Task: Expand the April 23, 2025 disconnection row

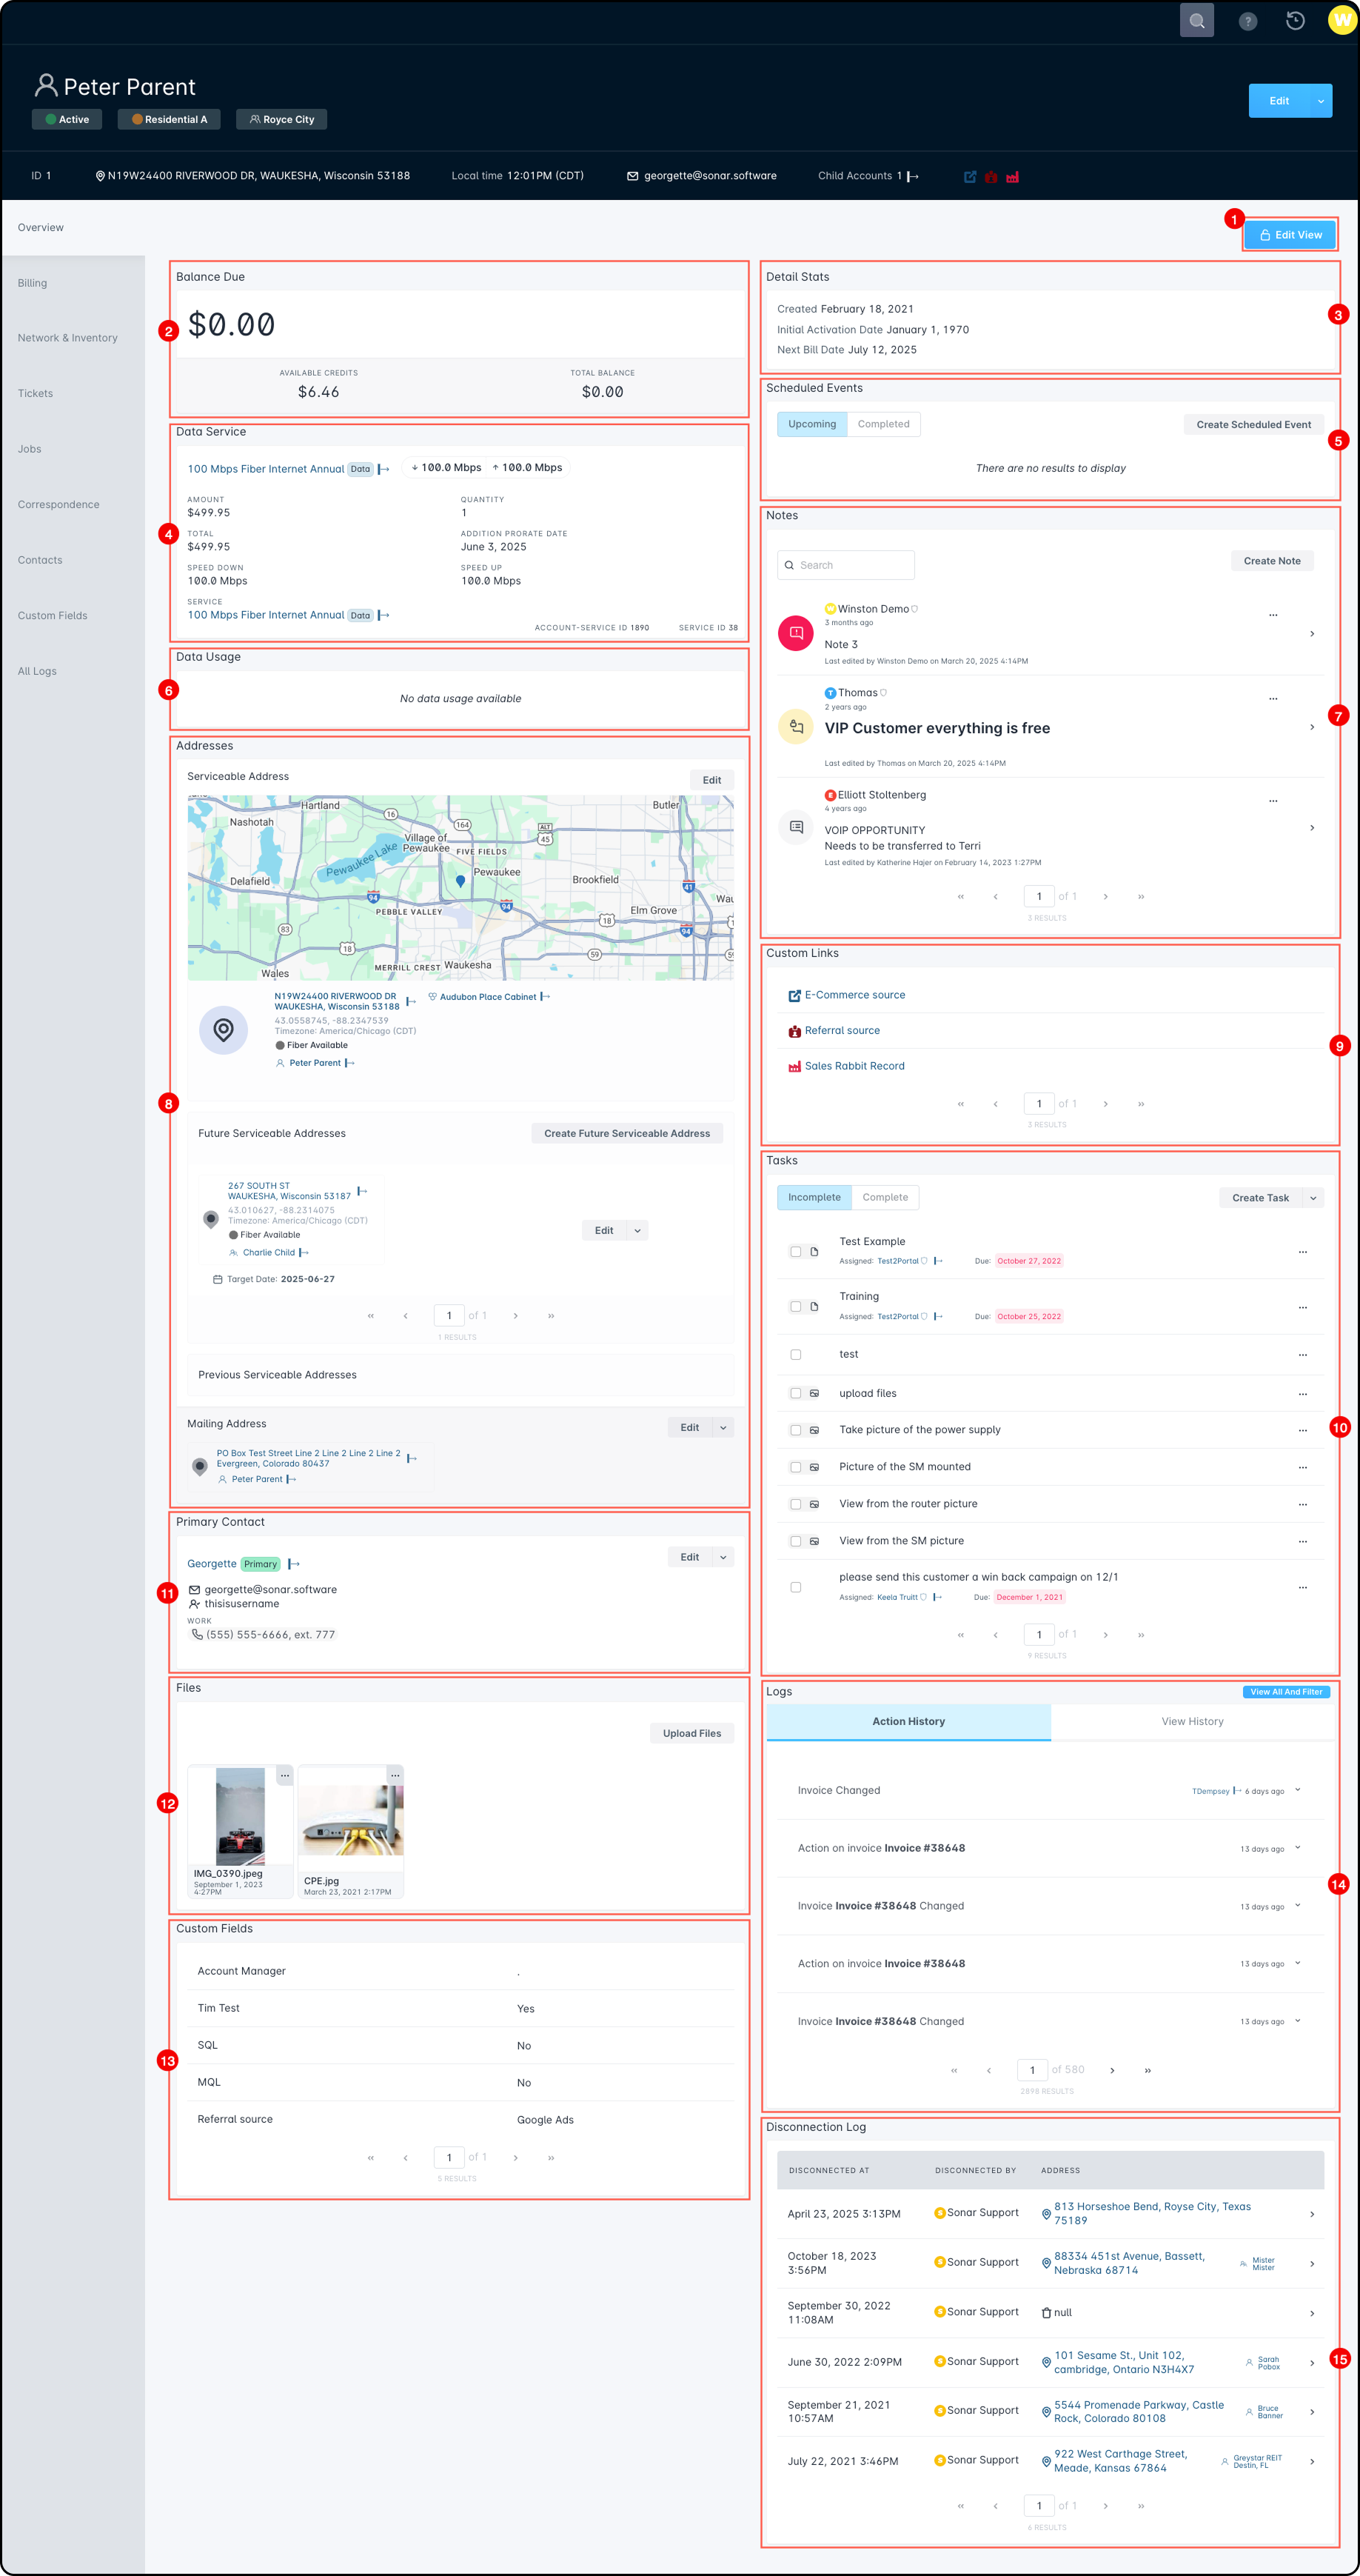Action: click(x=1312, y=2214)
